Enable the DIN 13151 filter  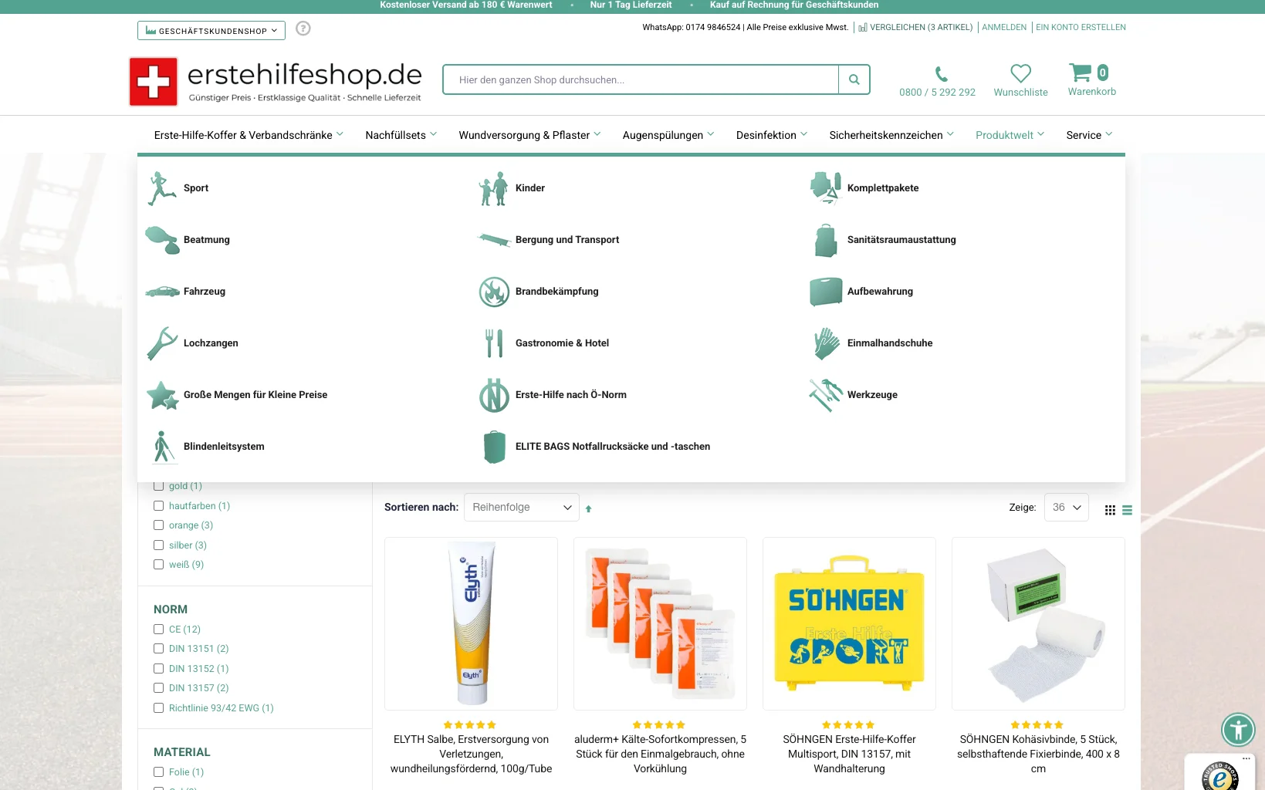(158, 649)
